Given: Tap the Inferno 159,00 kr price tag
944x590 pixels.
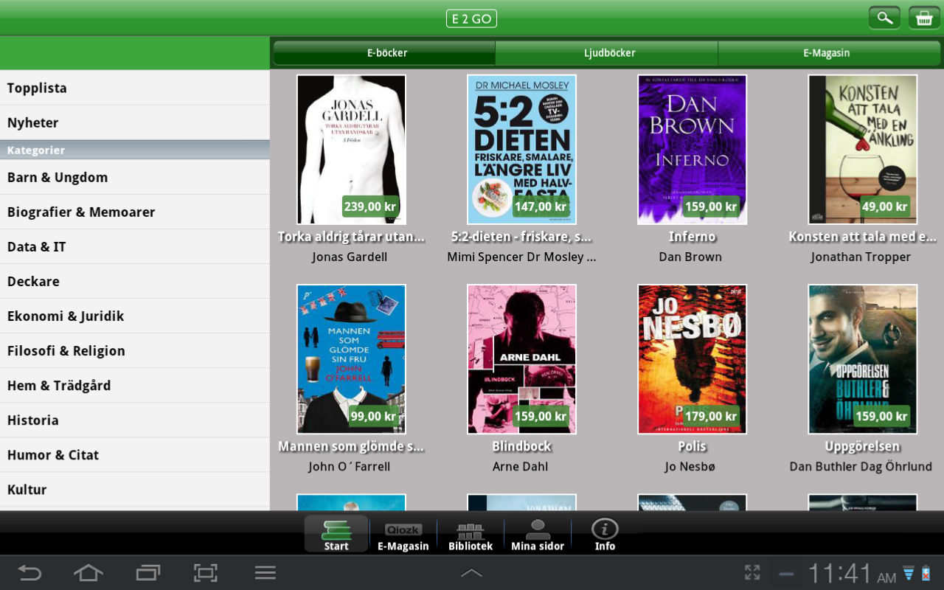Looking at the screenshot, I should 711,206.
